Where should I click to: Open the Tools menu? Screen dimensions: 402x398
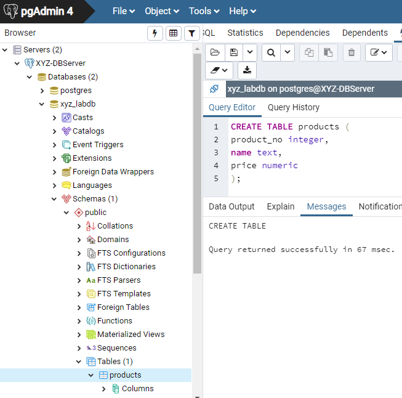coord(204,11)
